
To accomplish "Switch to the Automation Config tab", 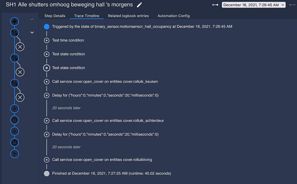I will (x=173, y=16).
